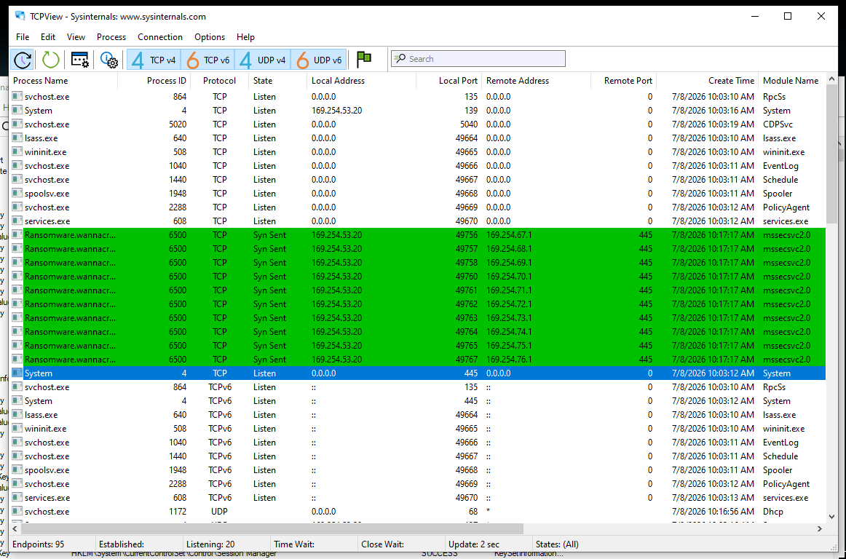Screen dimensions: 846x559
Task: Click the vertical scrollbar down arrow
Action: pos(831,516)
